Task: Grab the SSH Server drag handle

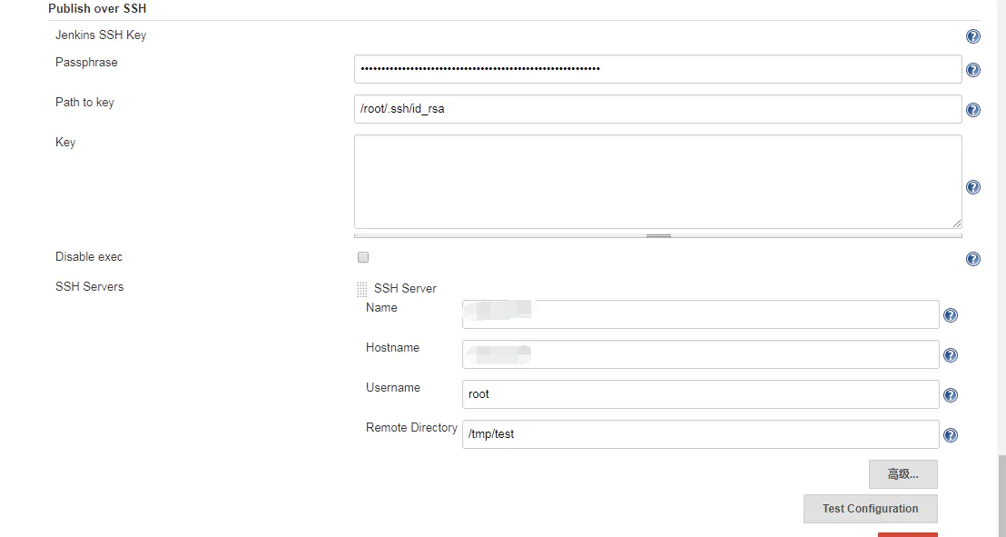Action: [x=362, y=289]
